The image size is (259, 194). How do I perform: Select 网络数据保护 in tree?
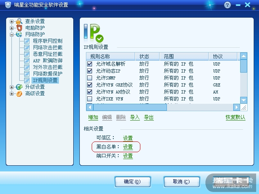point(47,74)
